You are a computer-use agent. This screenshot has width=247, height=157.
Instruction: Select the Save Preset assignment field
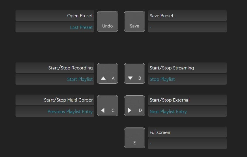tap(187, 16)
